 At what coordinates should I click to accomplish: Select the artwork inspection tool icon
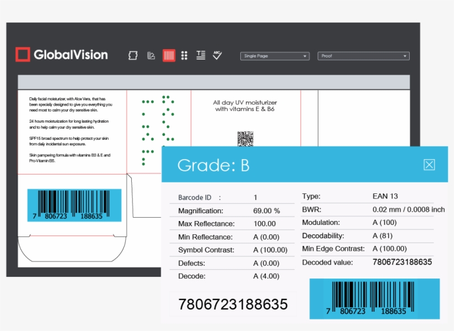(133, 55)
